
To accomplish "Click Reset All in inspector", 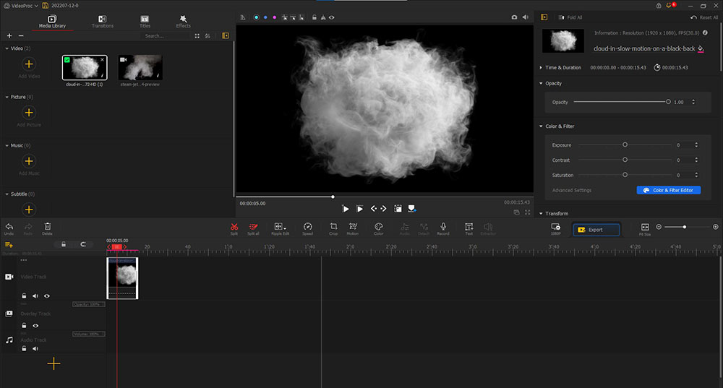I will (704, 17).
